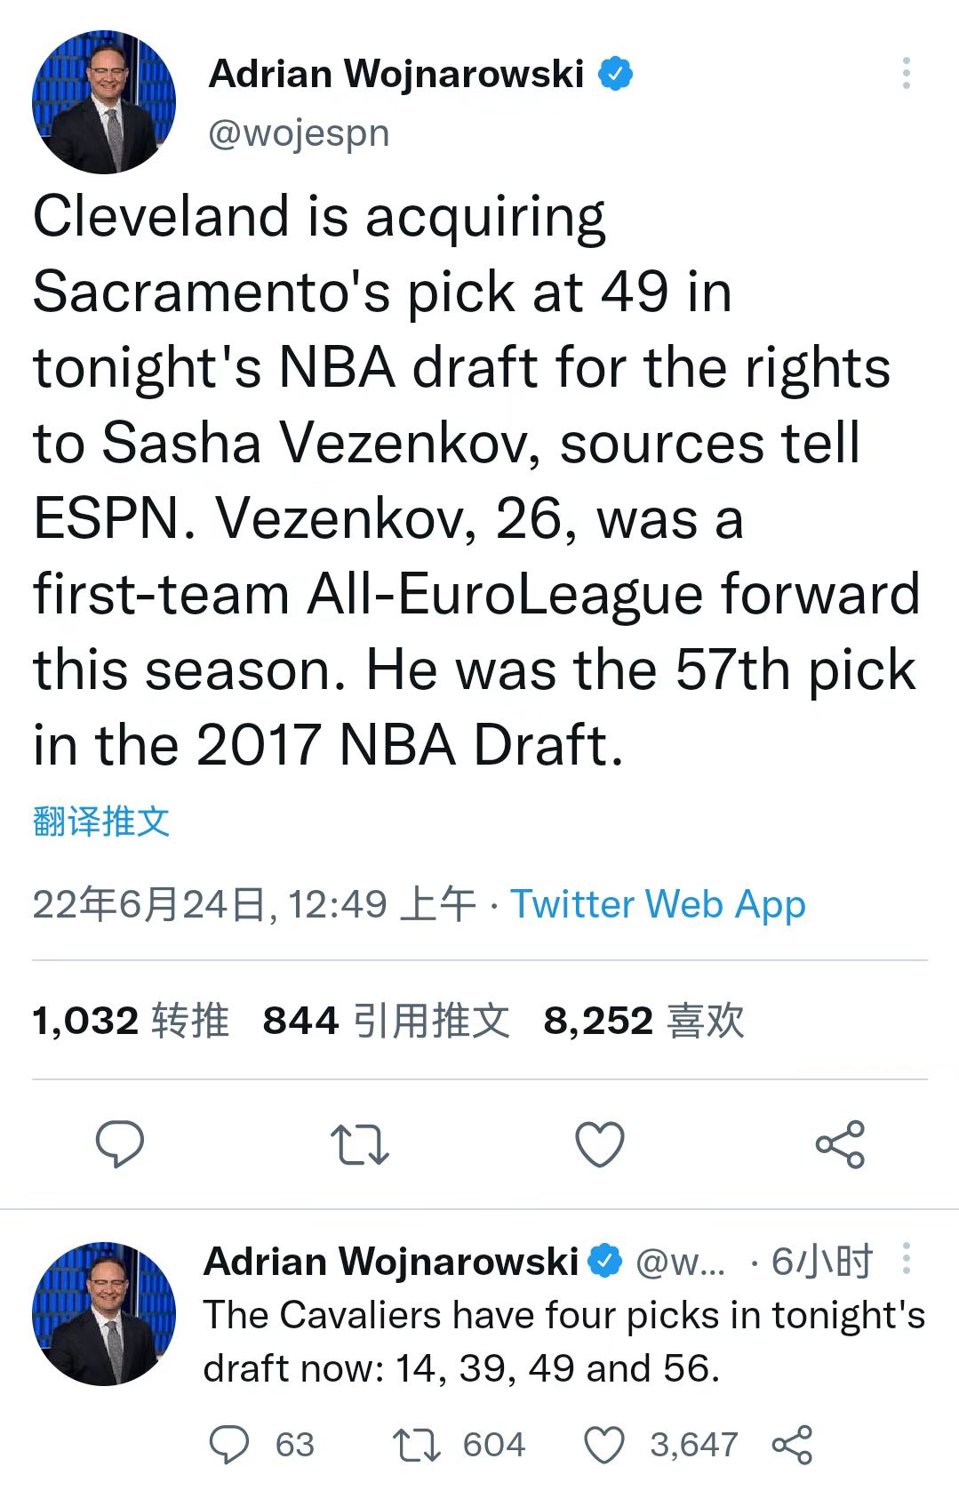
Task: Share the main tweet
Action: point(840,1144)
